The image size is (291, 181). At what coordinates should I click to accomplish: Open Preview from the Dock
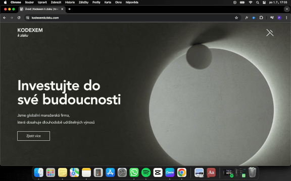(199, 172)
